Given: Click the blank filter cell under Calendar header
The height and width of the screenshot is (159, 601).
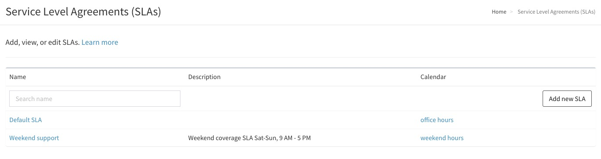Looking at the screenshot, I should click(479, 99).
